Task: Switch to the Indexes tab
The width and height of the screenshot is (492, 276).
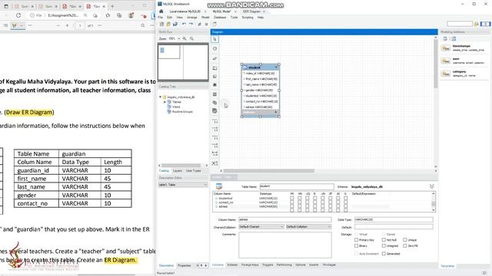Action: (232, 265)
